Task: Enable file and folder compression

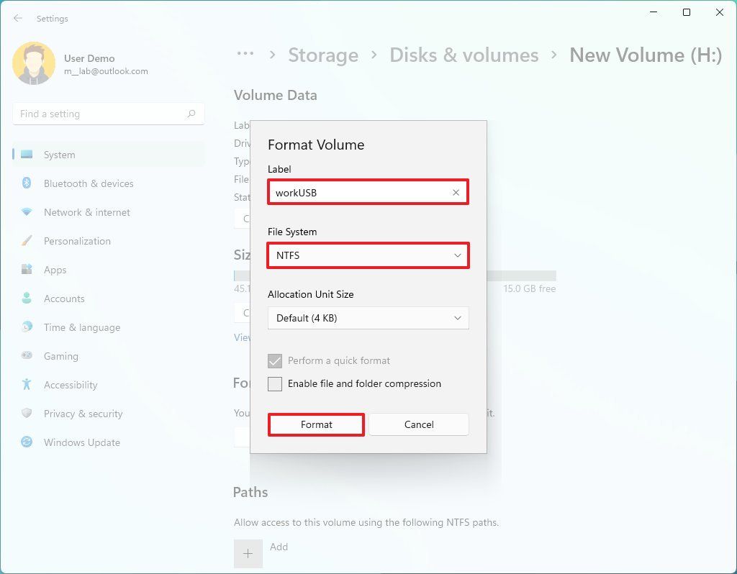Action: (x=274, y=384)
